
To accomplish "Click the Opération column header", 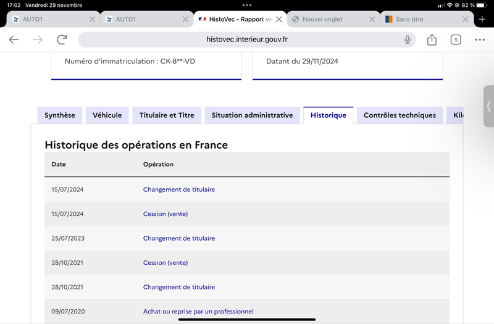I will coord(158,164).
